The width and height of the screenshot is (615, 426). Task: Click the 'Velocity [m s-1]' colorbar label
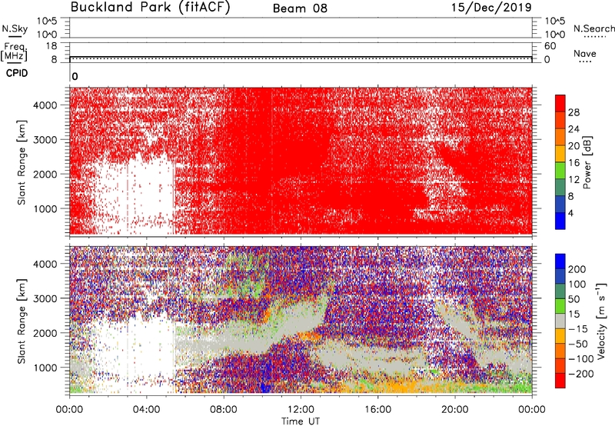pyautogui.click(x=602, y=321)
